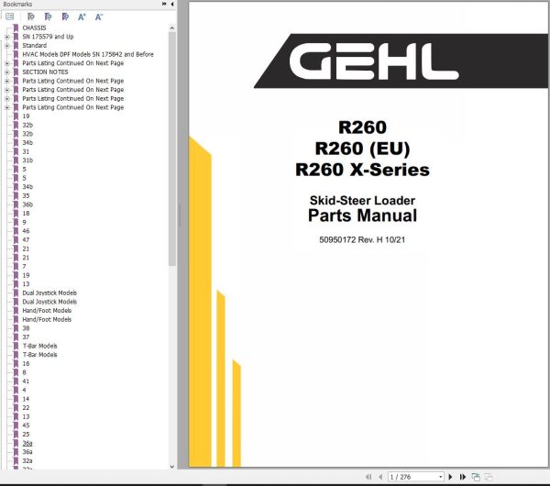Click the GEHL logo on the cover
Image resolution: width=550 pixels, height=486 pixels.
click(x=375, y=61)
